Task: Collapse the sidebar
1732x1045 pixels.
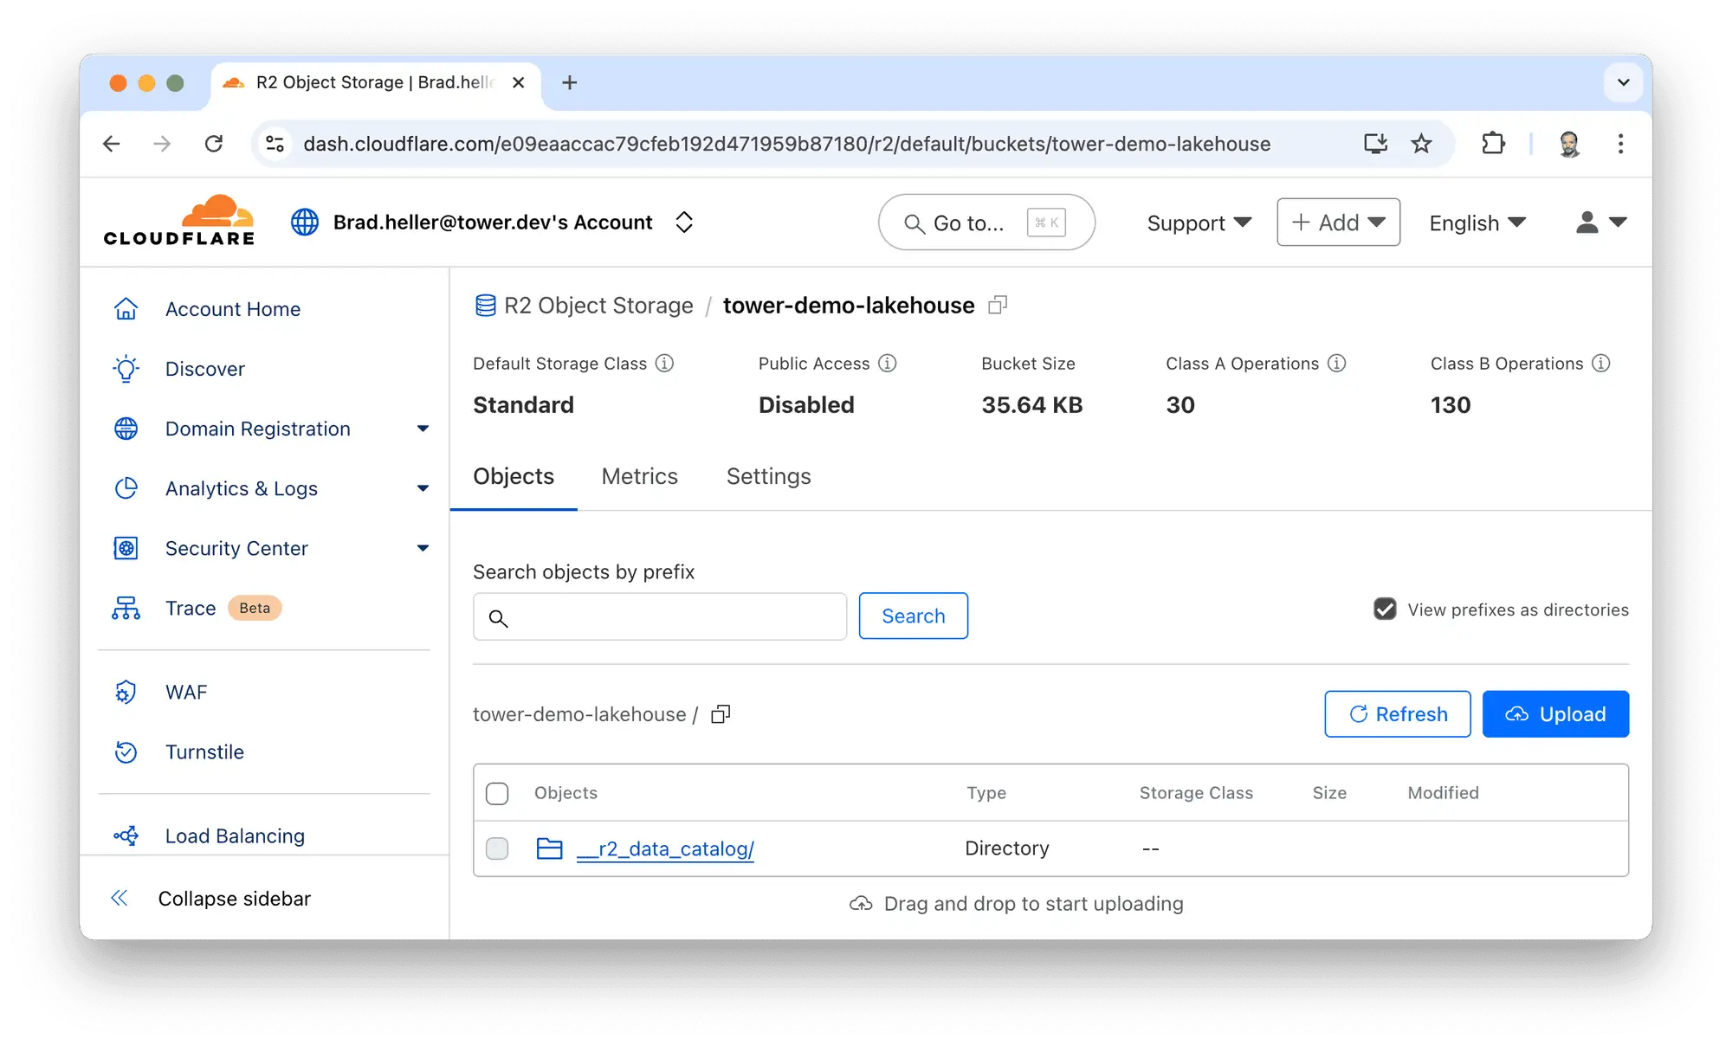Action: coord(211,899)
